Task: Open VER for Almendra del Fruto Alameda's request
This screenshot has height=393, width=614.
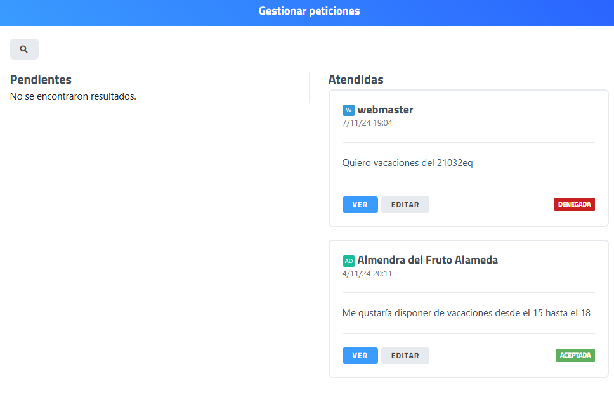Action: coord(360,356)
